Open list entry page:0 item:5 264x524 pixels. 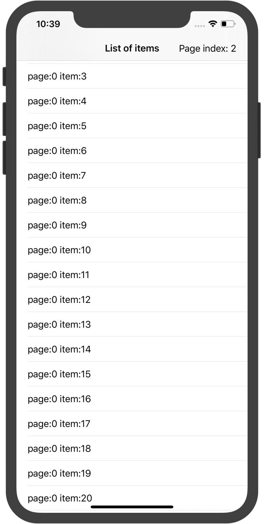pos(132,126)
